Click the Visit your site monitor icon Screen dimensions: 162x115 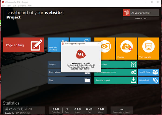coord(148,46)
